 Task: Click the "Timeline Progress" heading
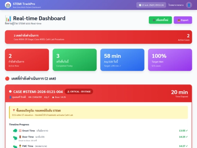pyautogui.click(x=19, y=125)
